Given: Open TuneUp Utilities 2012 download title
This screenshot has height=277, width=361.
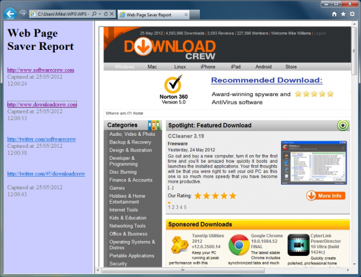Looking at the screenshot, I should pyautogui.click(x=208, y=241).
